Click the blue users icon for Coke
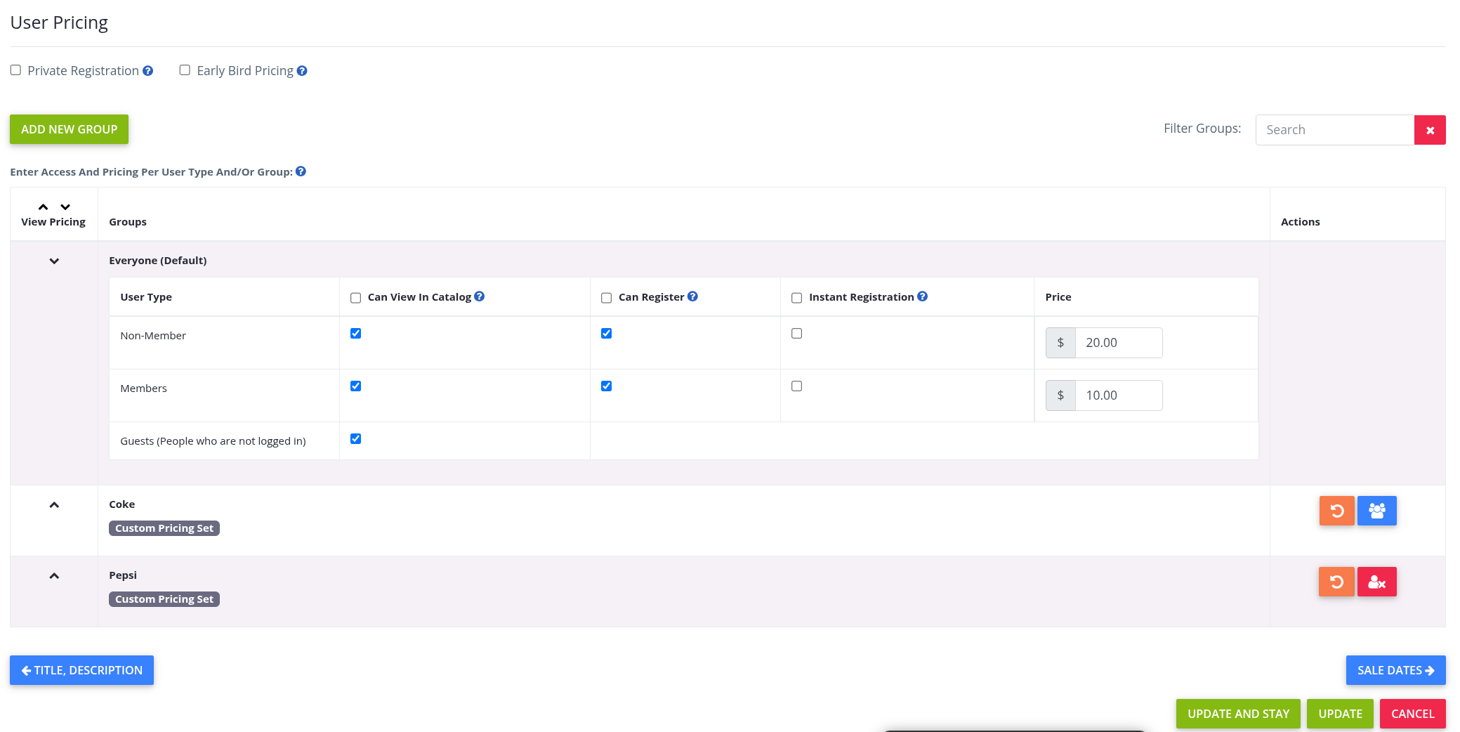The image size is (1460, 732). pyautogui.click(x=1376, y=511)
